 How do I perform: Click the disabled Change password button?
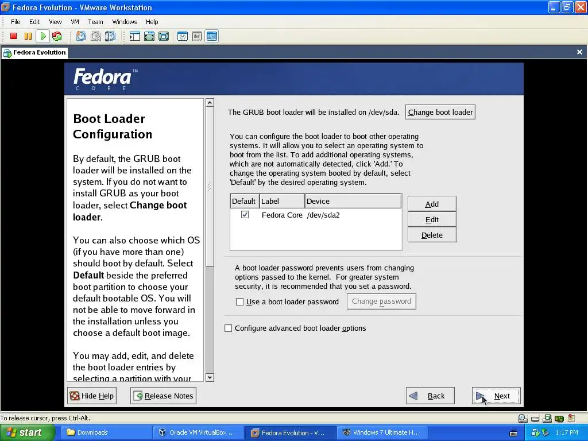point(381,301)
